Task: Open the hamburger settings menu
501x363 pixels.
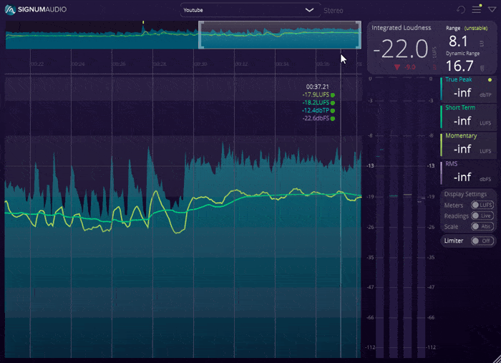Action: point(476,10)
